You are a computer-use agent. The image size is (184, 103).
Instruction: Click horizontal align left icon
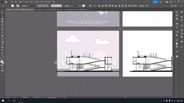(x=99, y=6)
